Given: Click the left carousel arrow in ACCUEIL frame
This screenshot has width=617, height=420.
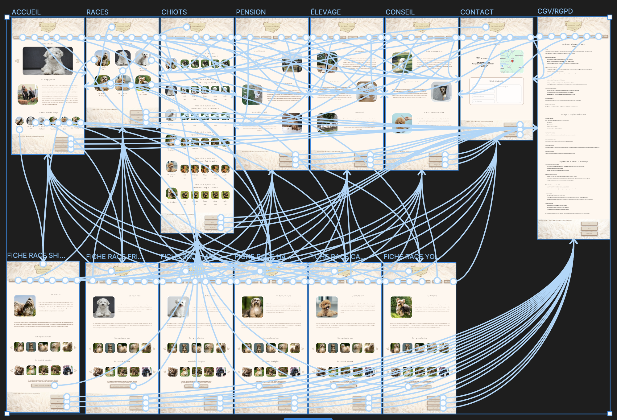Looking at the screenshot, I should pos(17,61).
